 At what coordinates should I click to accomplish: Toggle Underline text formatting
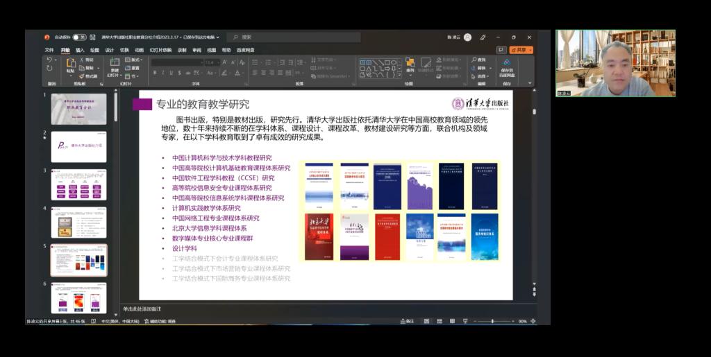pos(172,73)
